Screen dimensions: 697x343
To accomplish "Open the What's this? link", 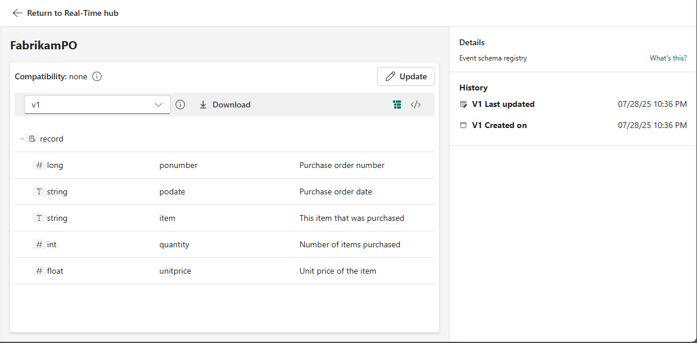I will point(668,58).
